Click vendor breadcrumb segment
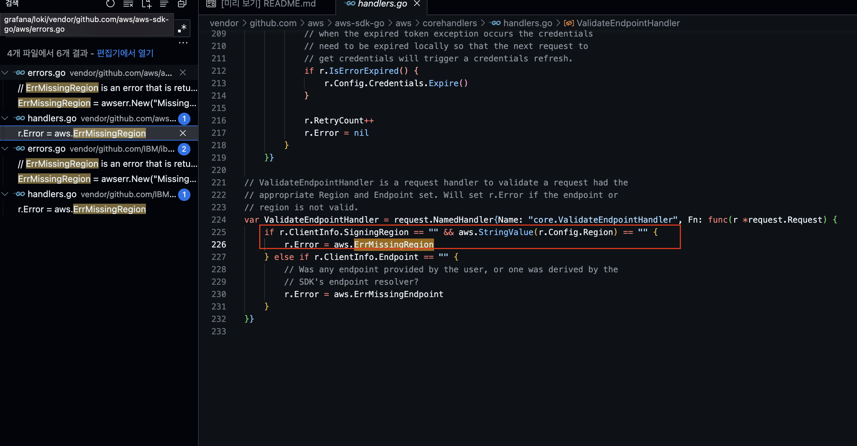This screenshot has height=446, width=857. click(x=224, y=23)
